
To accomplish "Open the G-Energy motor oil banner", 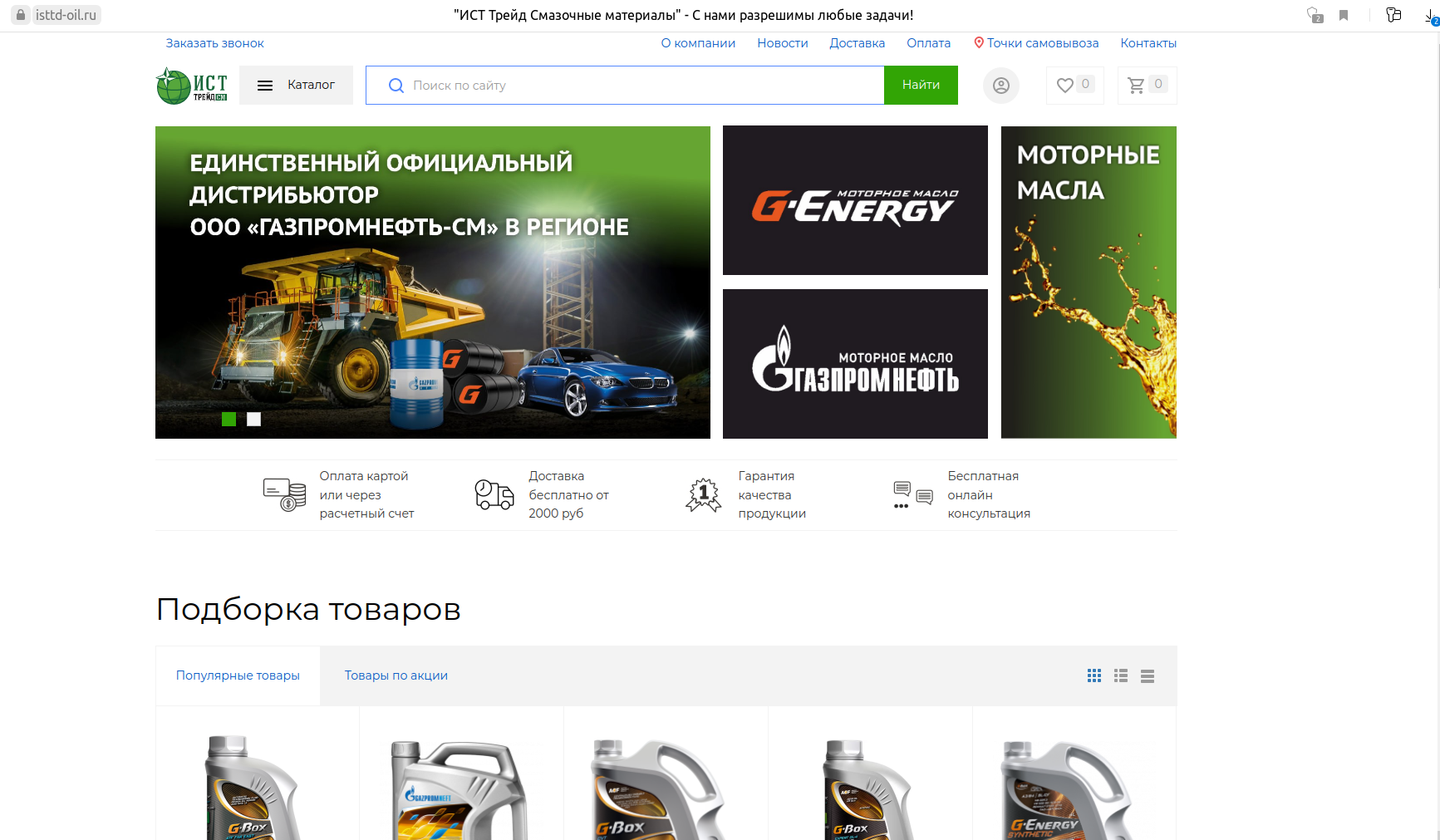I will pos(855,200).
